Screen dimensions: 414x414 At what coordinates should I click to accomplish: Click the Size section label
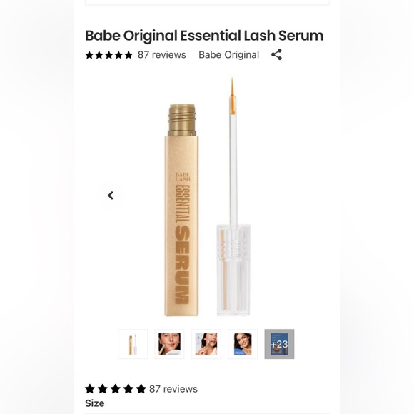[x=94, y=403]
